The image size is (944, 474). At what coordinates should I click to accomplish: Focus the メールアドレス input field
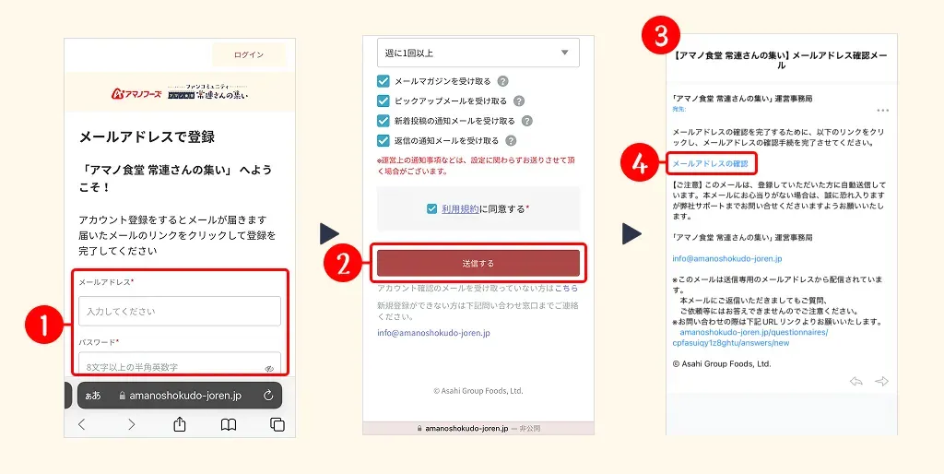point(180,312)
